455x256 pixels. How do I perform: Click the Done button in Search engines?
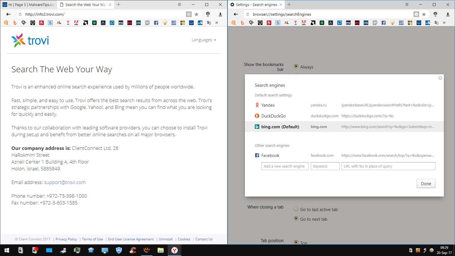point(426,183)
